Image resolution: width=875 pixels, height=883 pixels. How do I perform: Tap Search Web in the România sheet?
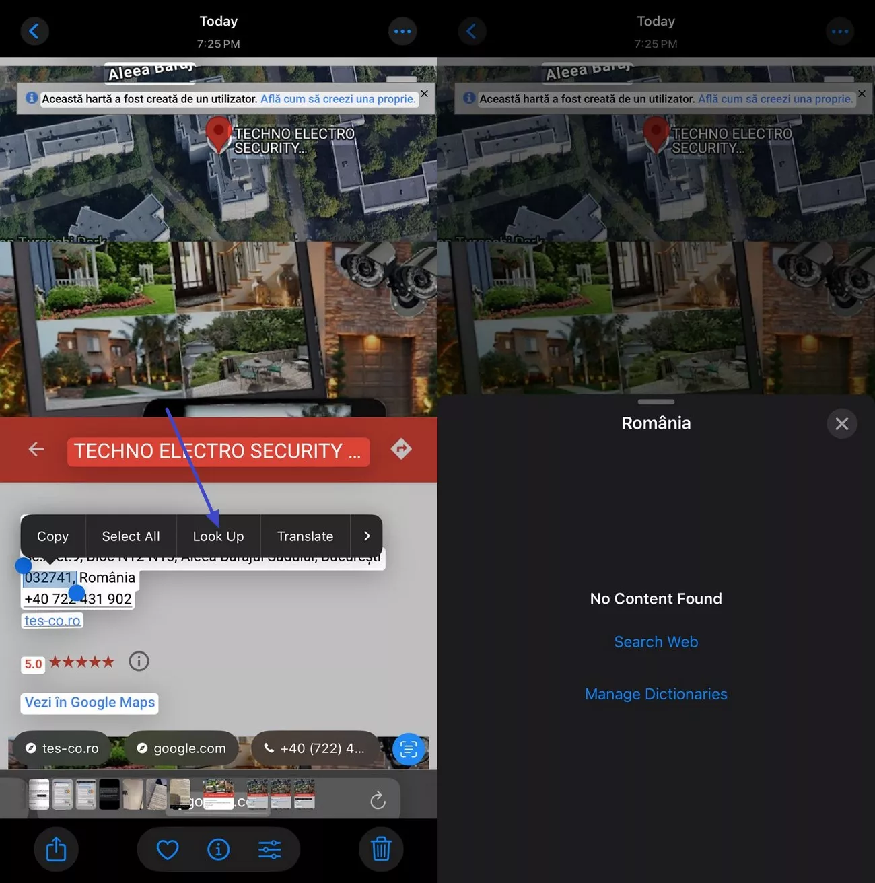tap(656, 641)
